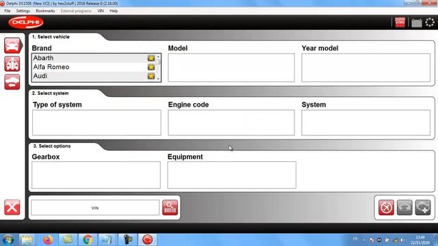Click the Brand list scroll down arrow
Image resolution: width=438 pixels, height=246 pixels.
(x=158, y=79)
